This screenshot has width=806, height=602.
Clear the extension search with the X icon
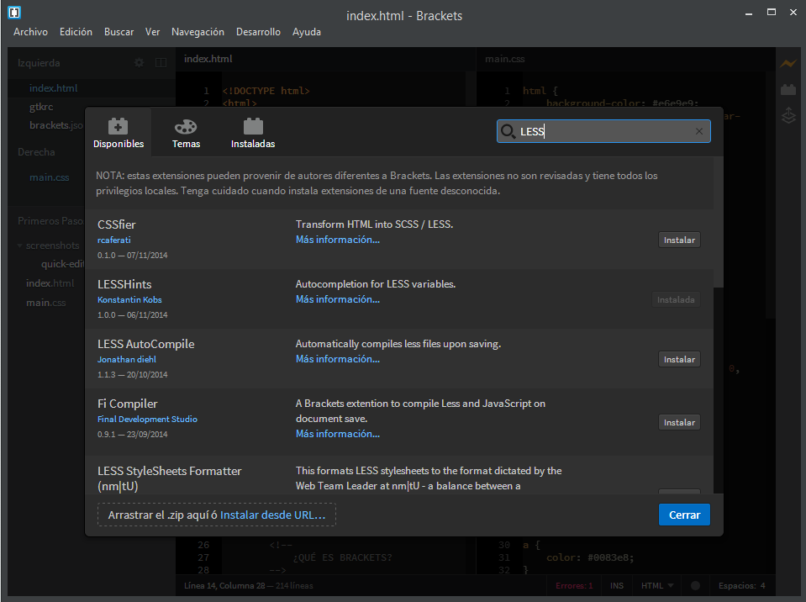click(699, 131)
